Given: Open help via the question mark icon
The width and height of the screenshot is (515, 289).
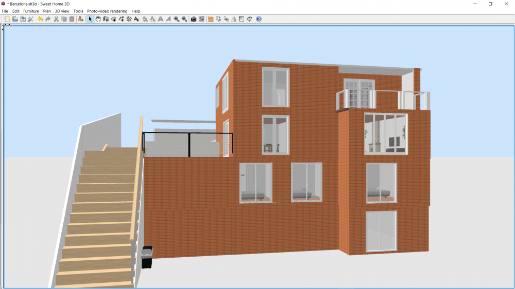Looking at the screenshot, I should point(259,19).
